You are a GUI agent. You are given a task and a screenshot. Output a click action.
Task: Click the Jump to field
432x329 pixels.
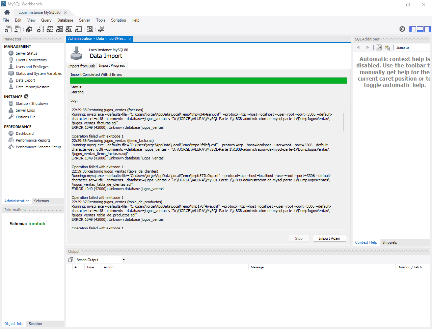coord(412,48)
